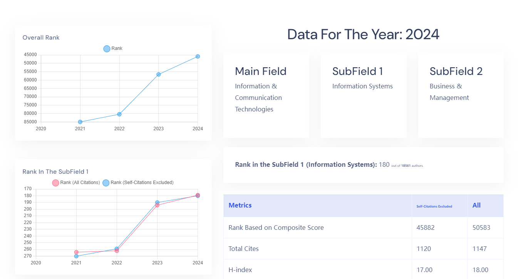The width and height of the screenshot is (521, 279).
Task: Select the Main Field card
Action: point(266,95)
